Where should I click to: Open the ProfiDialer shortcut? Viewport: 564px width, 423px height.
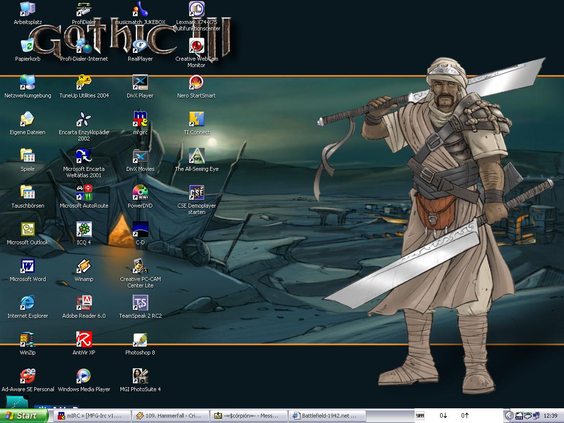coord(84,13)
